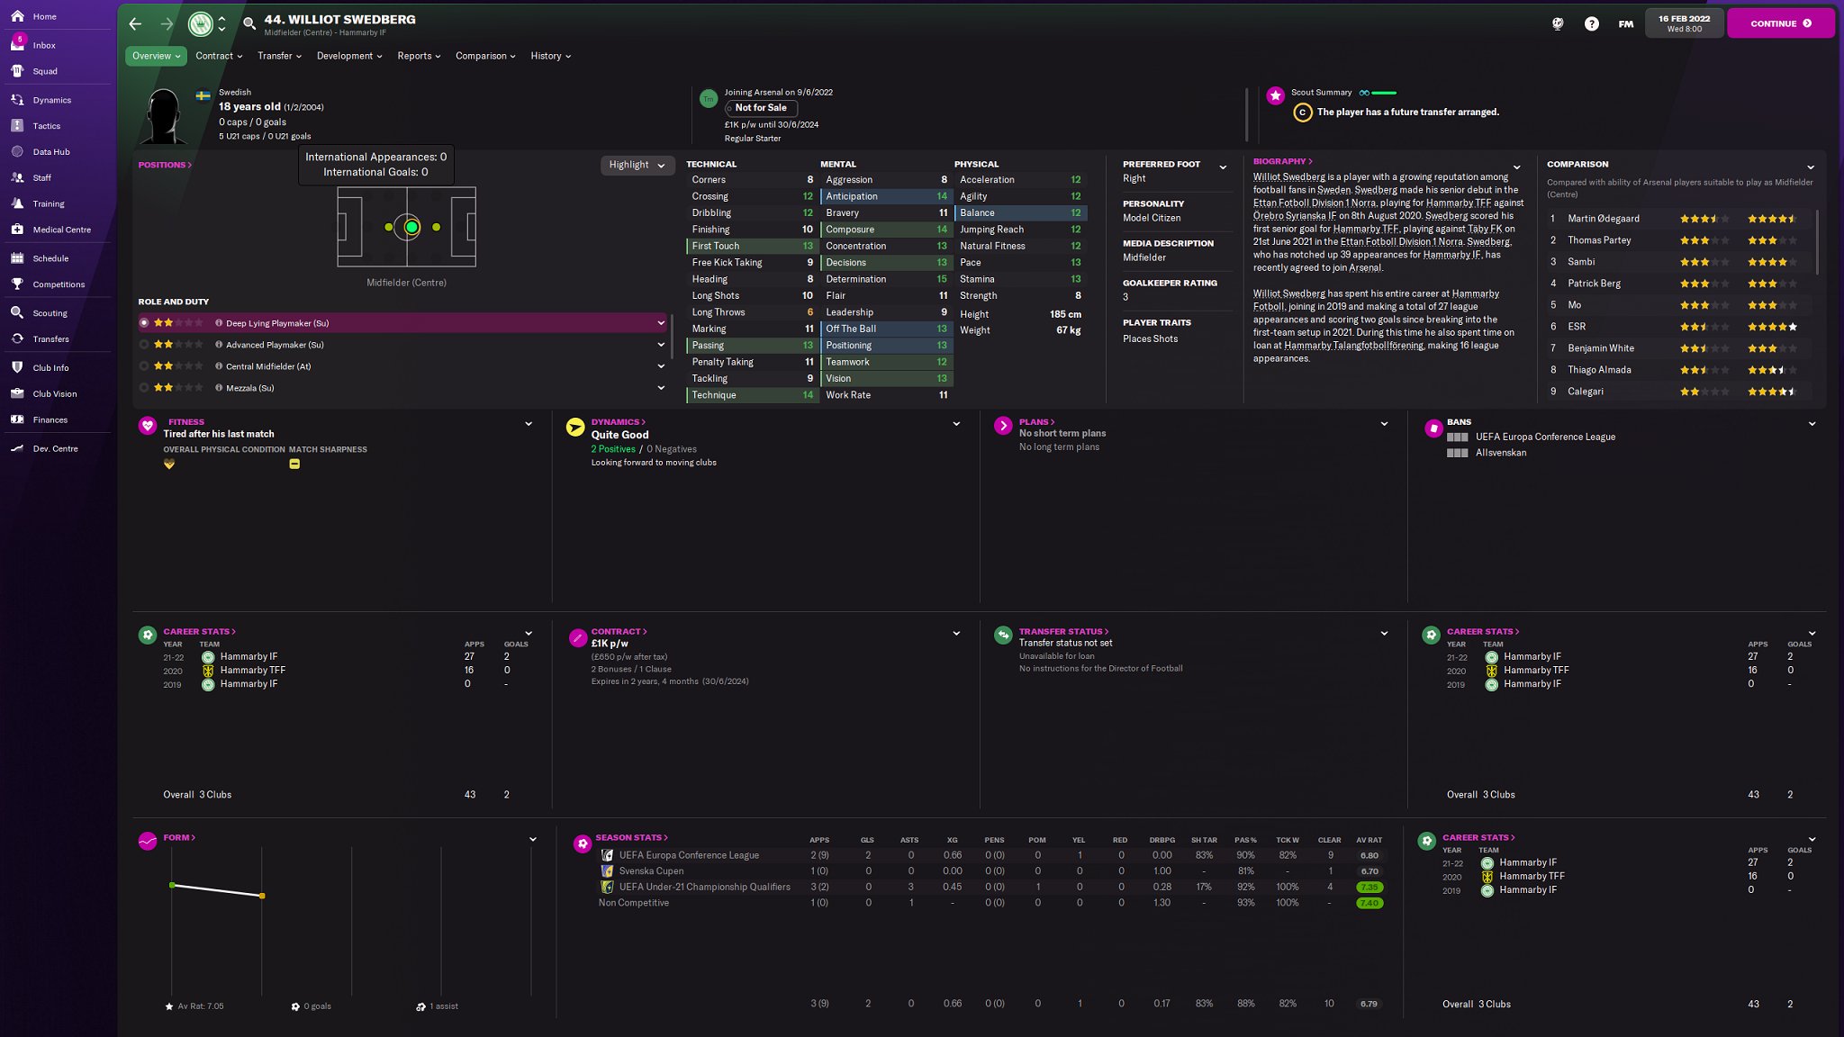Click the central midfield position dot on pitch
1844x1037 pixels.
(x=411, y=228)
